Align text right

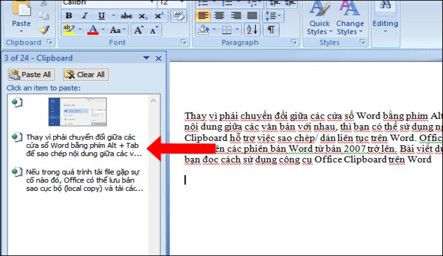coord(235,16)
